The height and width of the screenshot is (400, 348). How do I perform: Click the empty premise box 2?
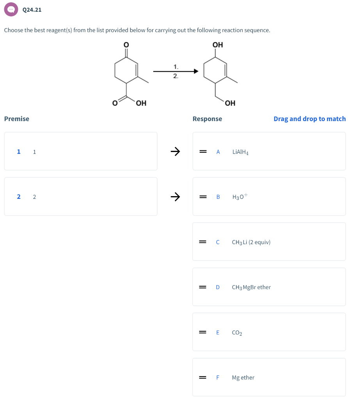(x=81, y=196)
